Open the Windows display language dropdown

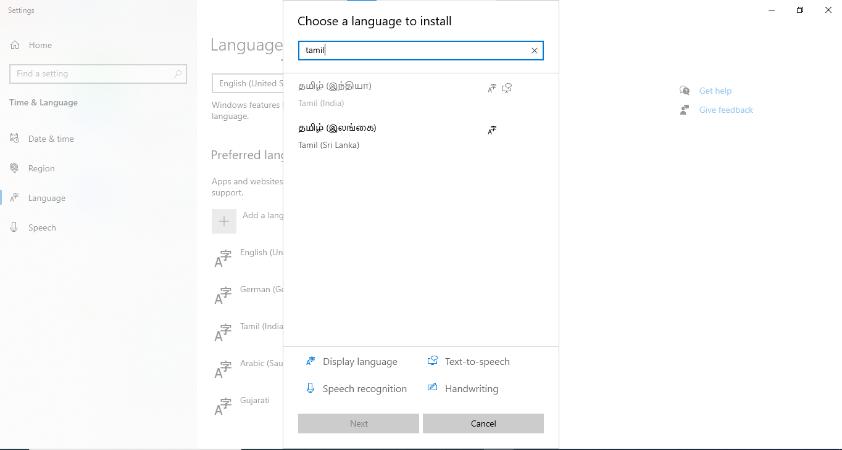248,83
